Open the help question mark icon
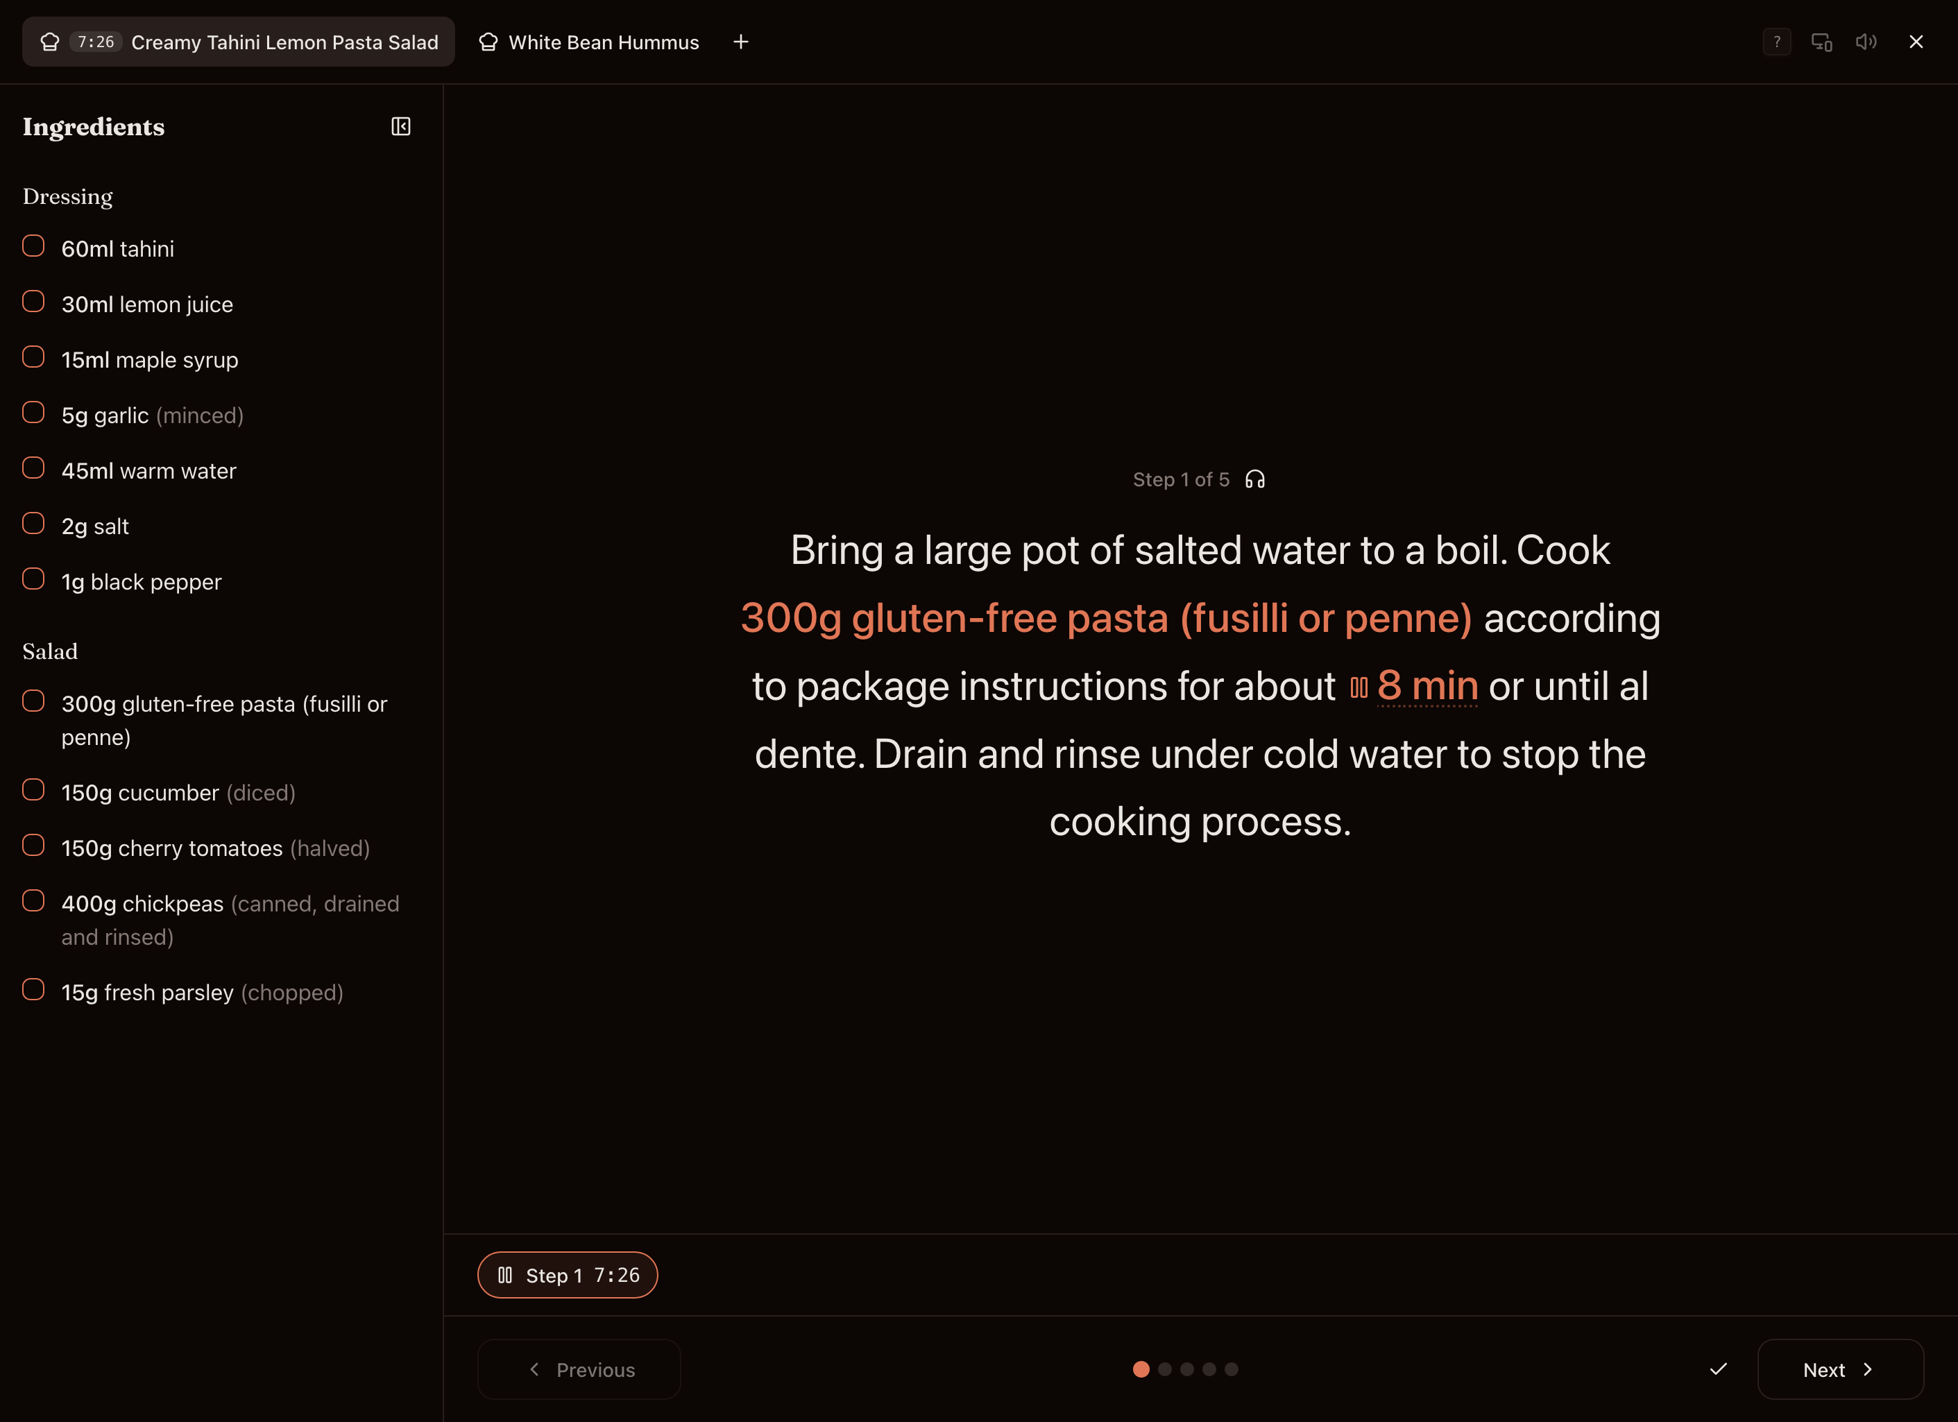Image resolution: width=1958 pixels, height=1422 pixels. (1777, 42)
